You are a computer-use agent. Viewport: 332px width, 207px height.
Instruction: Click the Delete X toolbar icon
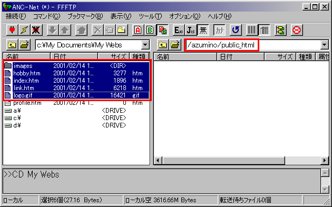pyautogui.click(x=97, y=30)
